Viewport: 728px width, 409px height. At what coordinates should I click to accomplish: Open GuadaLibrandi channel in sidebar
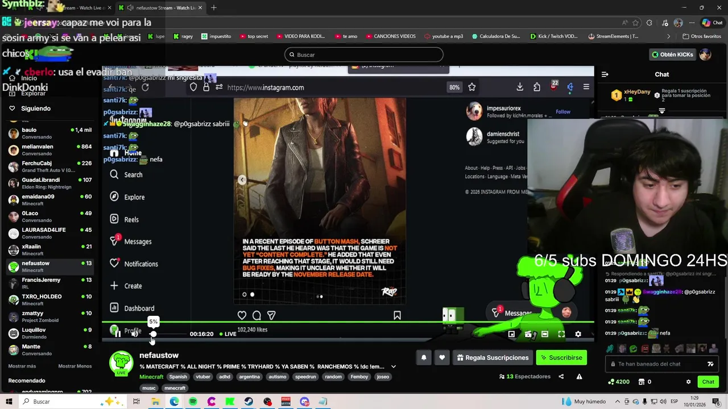[50, 183]
